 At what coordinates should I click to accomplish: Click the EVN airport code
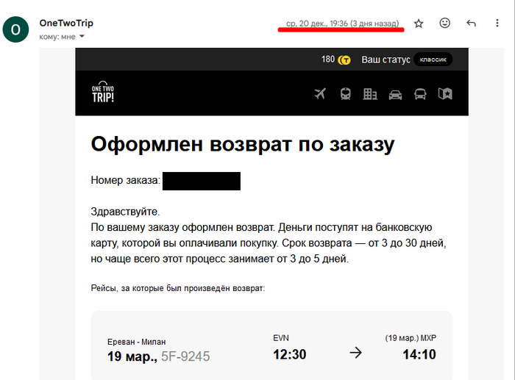[281, 338]
